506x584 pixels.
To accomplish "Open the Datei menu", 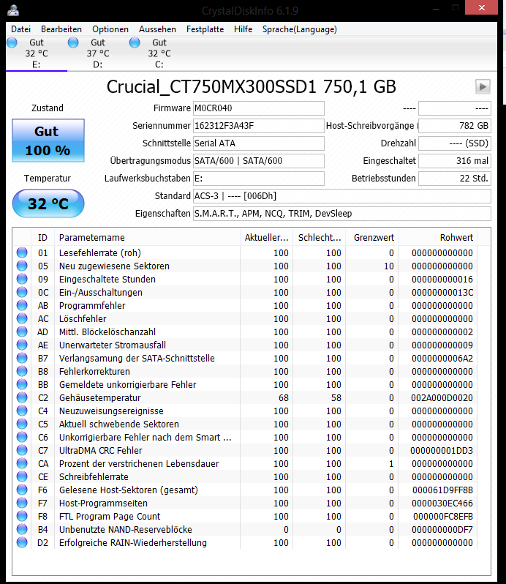I will (x=20, y=29).
